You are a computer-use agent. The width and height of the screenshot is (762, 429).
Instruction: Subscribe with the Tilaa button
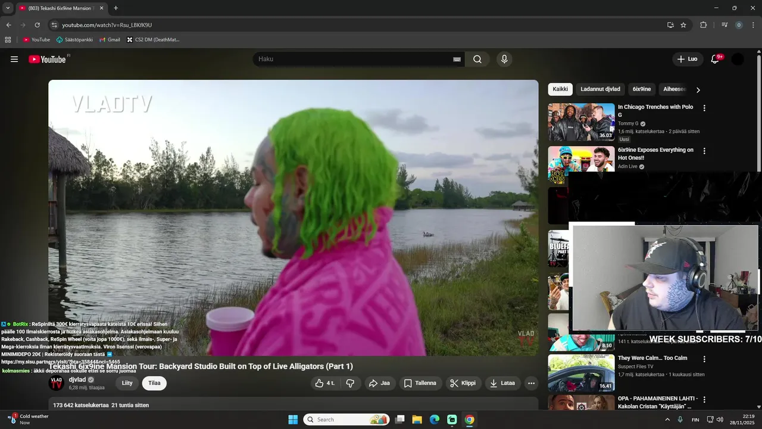[154, 383]
